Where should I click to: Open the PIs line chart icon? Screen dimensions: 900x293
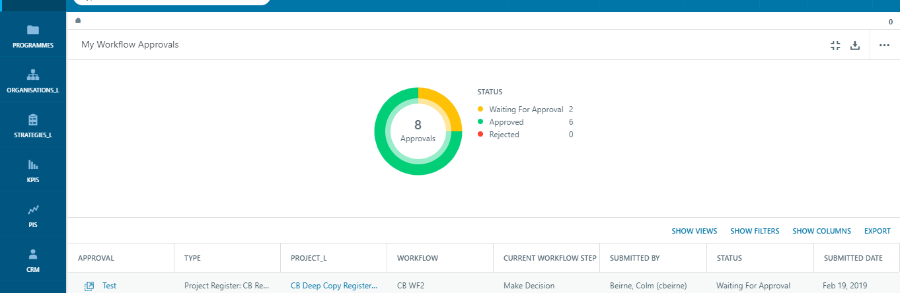coord(33,210)
